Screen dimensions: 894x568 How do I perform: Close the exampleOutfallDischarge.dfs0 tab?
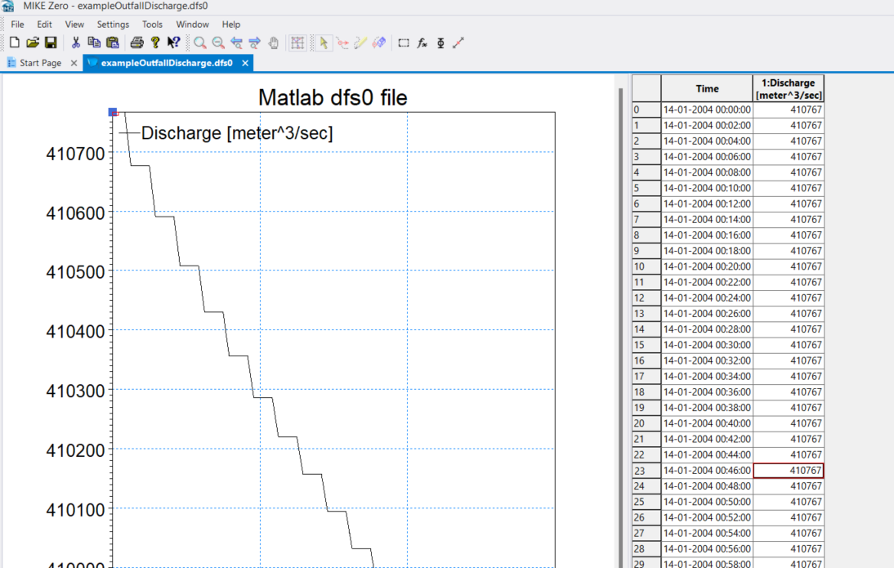tap(244, 63)
